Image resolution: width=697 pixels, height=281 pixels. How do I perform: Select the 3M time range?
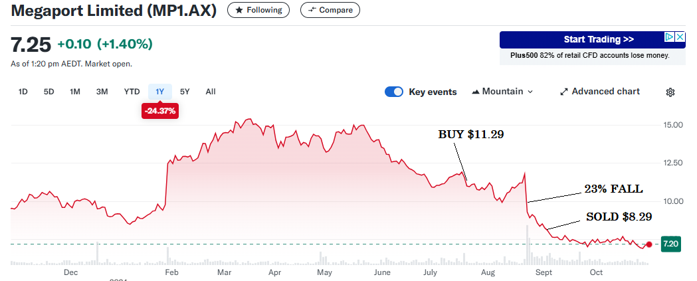pyautogui.click(x=102, y=92)
